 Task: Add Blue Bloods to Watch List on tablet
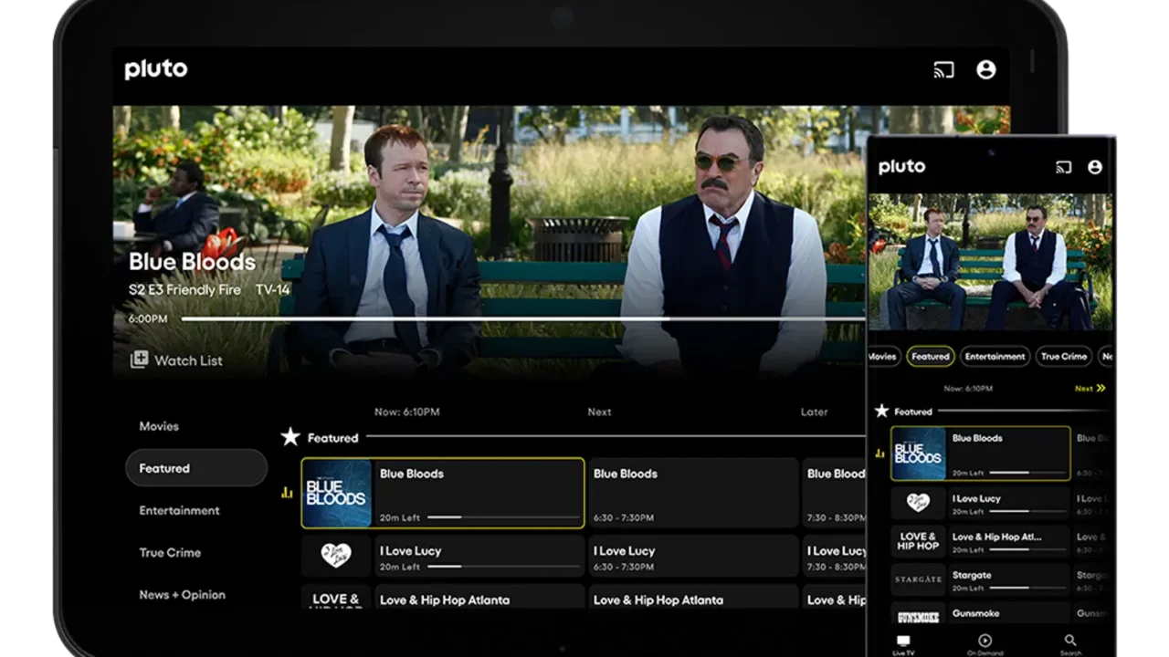[176, 360]
